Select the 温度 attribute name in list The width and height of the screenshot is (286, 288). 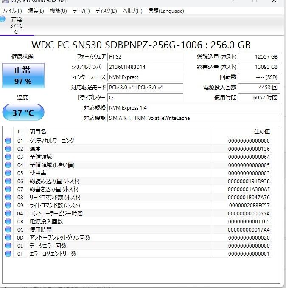click(35, 149)
